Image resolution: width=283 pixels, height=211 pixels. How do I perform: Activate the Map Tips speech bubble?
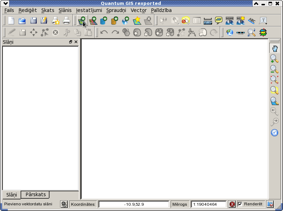point(219,20)
